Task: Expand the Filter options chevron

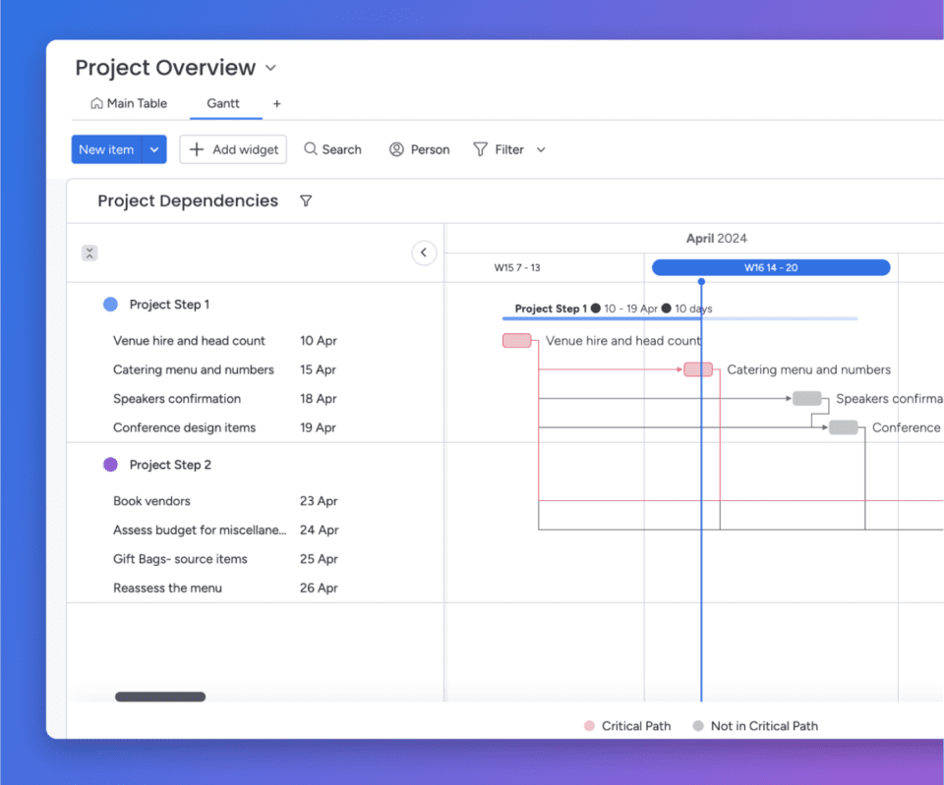Action: point(541,149)
